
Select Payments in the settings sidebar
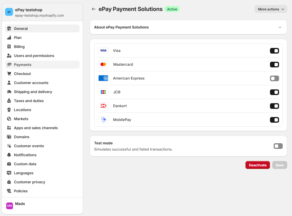(x=23, y=65)
